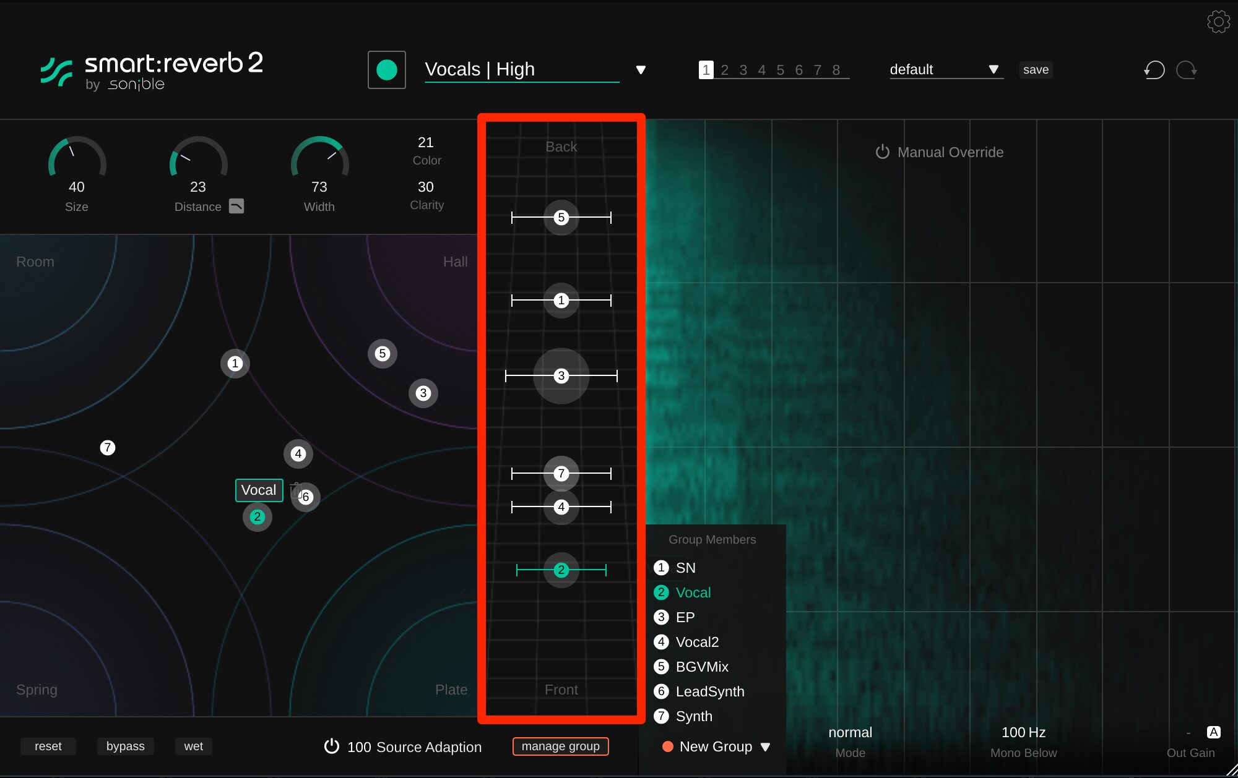The image size is (1238, 778).
Task: Click the Out Gain value field
Action: point(1188,733)
